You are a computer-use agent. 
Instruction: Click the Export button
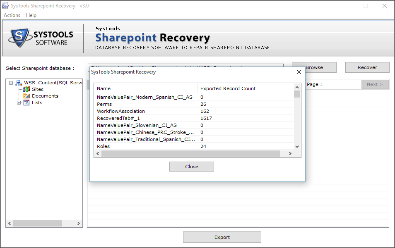coord(222,237)
